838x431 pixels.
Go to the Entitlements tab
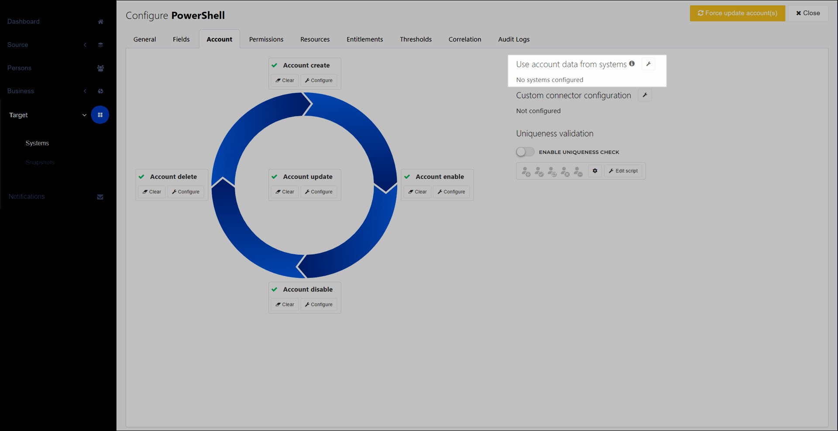click(365, 39)
